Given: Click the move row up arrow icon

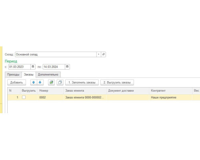Looking at the screenshot, I should (34, 82).
